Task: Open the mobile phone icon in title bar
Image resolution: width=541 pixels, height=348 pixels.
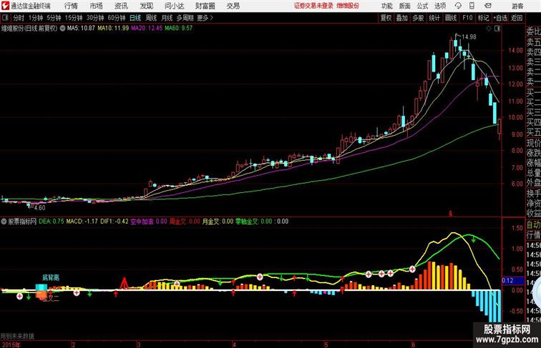Action: [472, 6]
